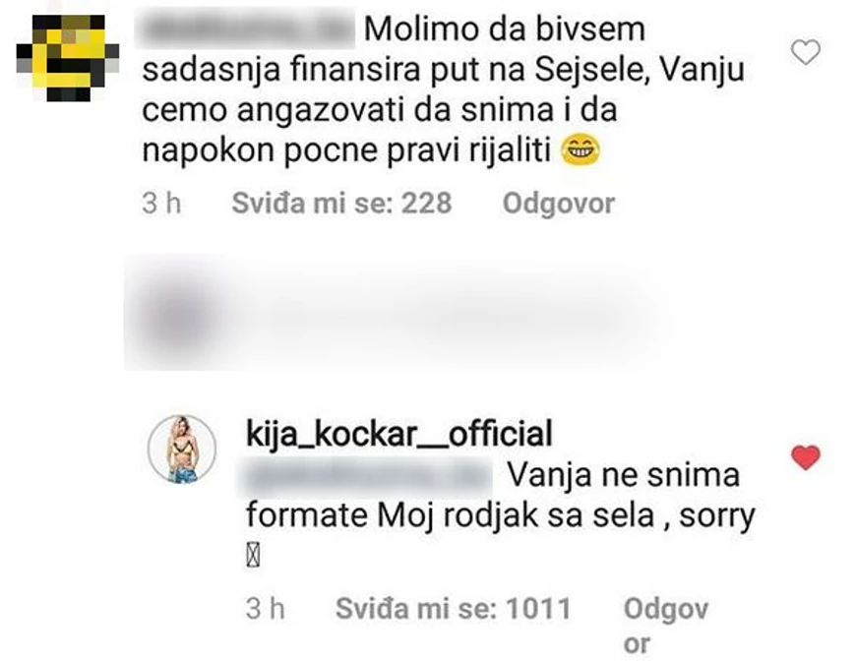Reply using 'Odgovor' under first comment

(x=559, y=205)
